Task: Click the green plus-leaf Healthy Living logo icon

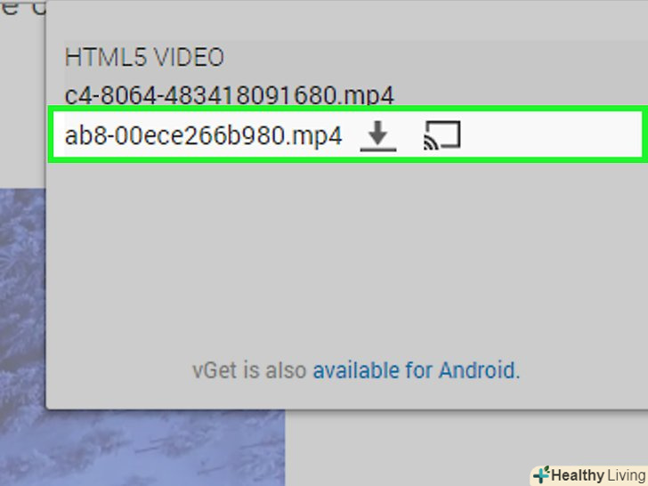Action: pyautogui.click(x=541, y=474)
